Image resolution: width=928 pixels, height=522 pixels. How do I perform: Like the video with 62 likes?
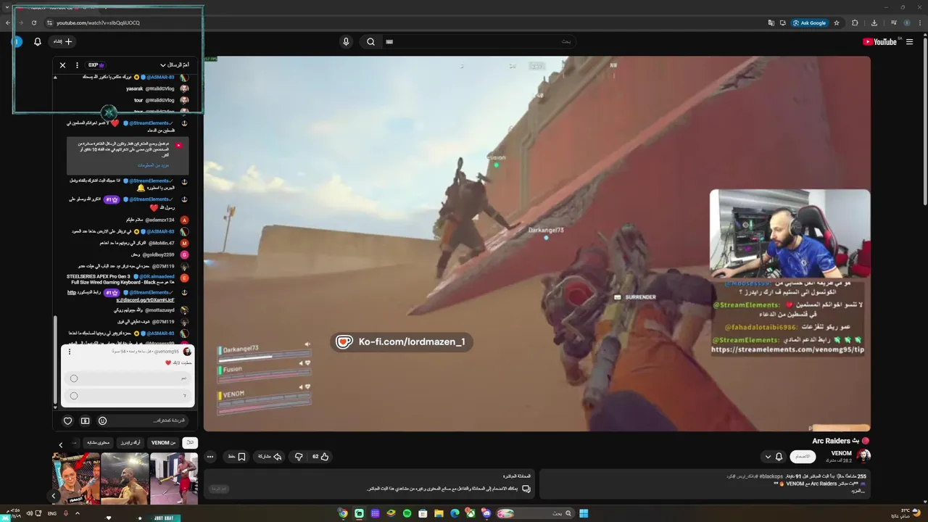point(320,457)
